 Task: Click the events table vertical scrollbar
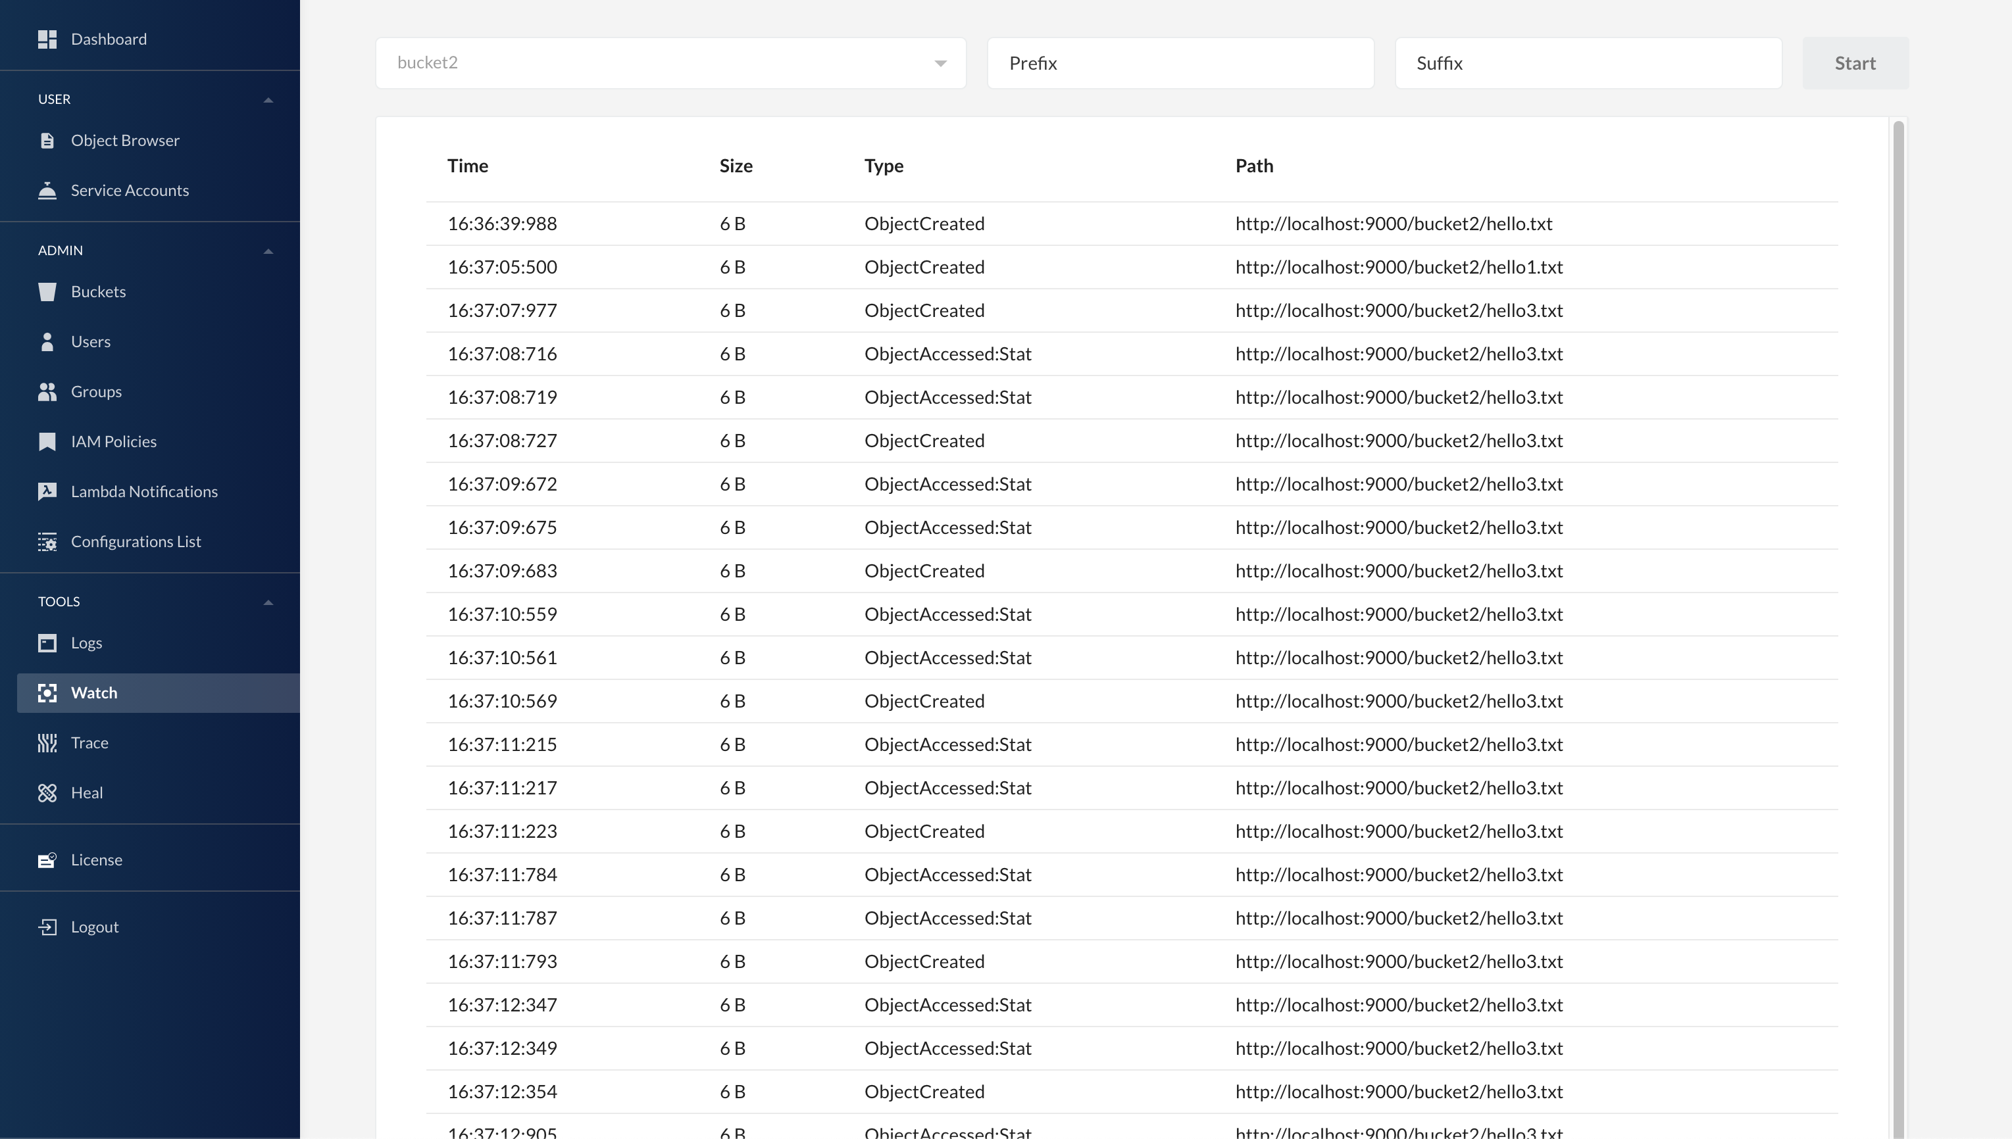pyautogui.click(x=1898, y=630)
